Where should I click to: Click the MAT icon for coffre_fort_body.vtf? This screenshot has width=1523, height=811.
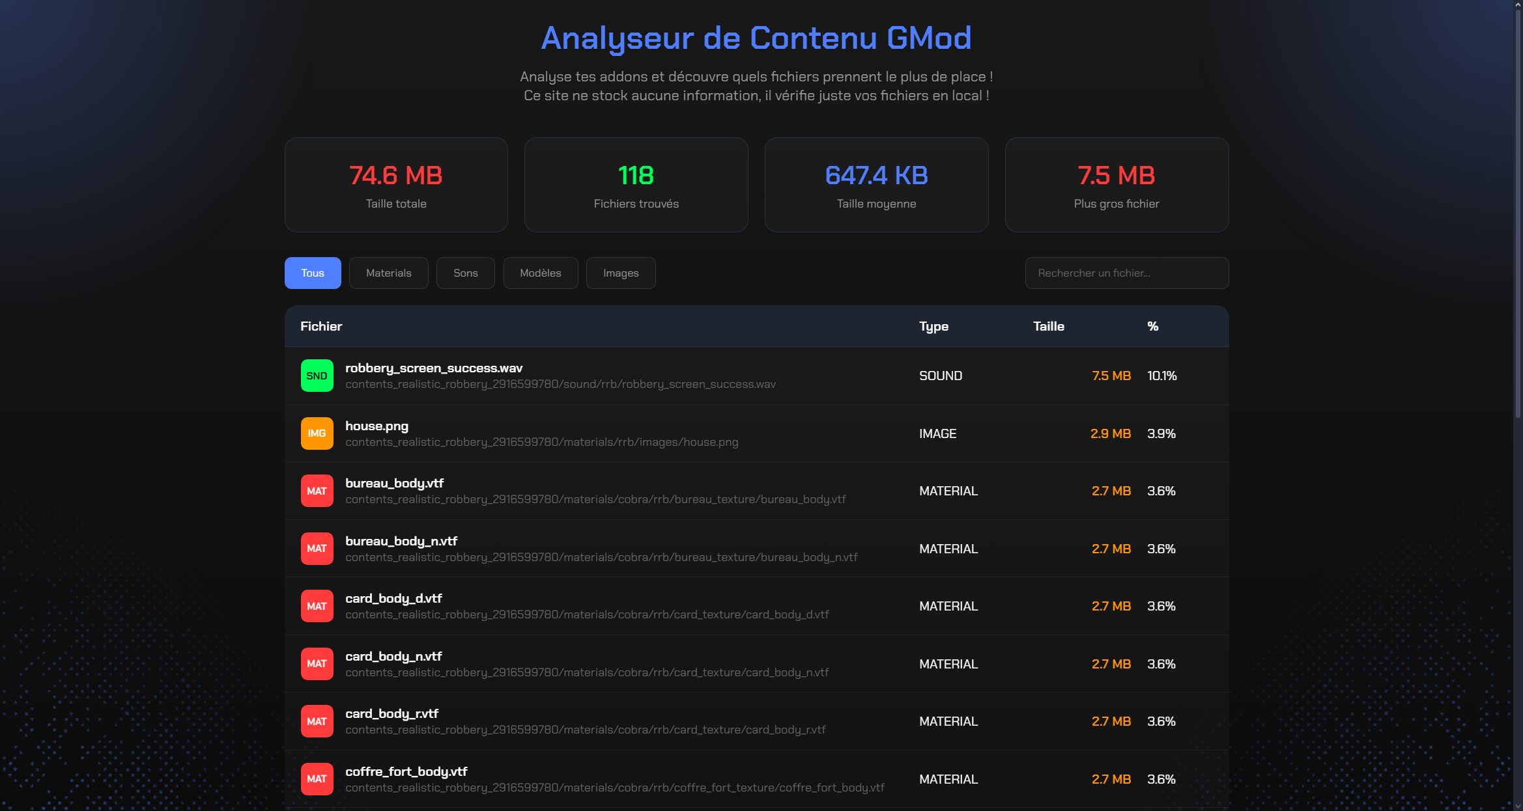(317, 779)
